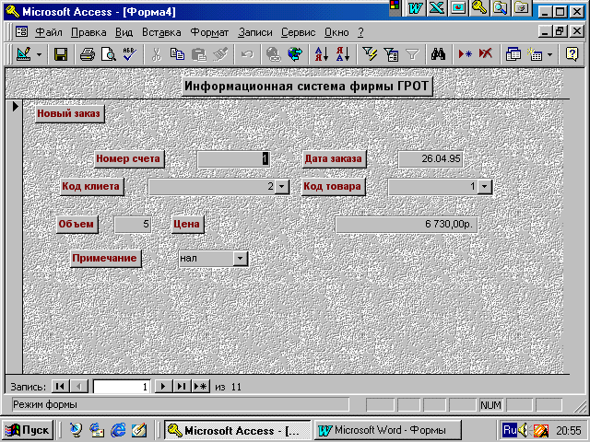Delete the record with the toolbar icon

(486, 55)
